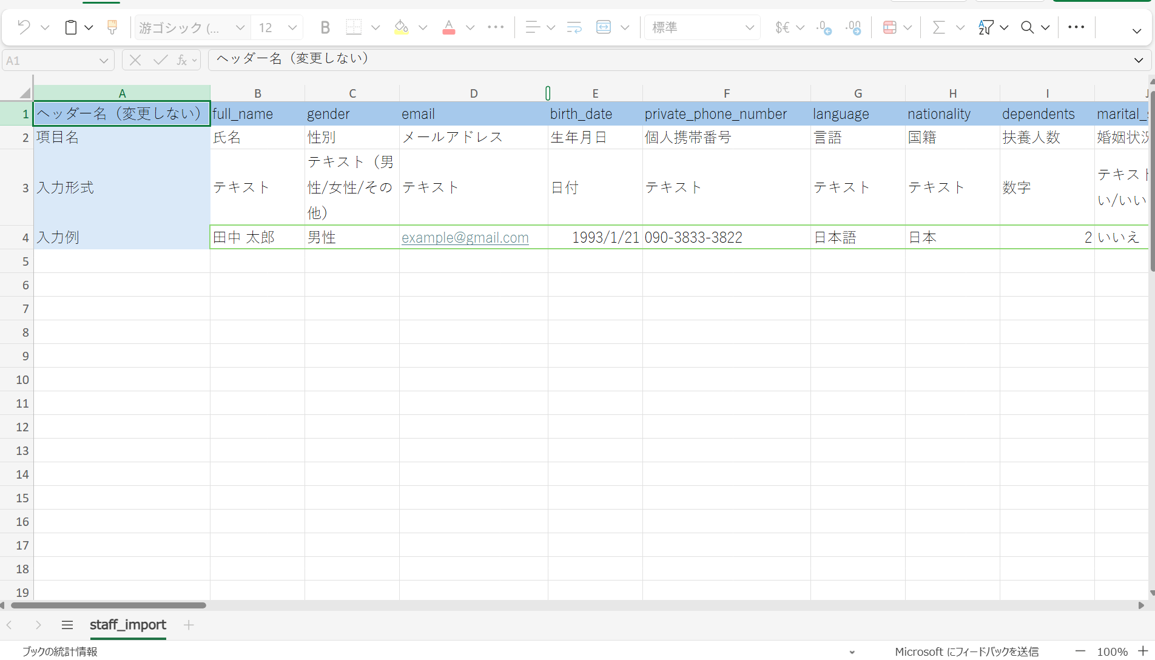The width and height of the screenshot is (1155, 660).
Task: Click the Conditional formatting icon
Action: (890, 27)
